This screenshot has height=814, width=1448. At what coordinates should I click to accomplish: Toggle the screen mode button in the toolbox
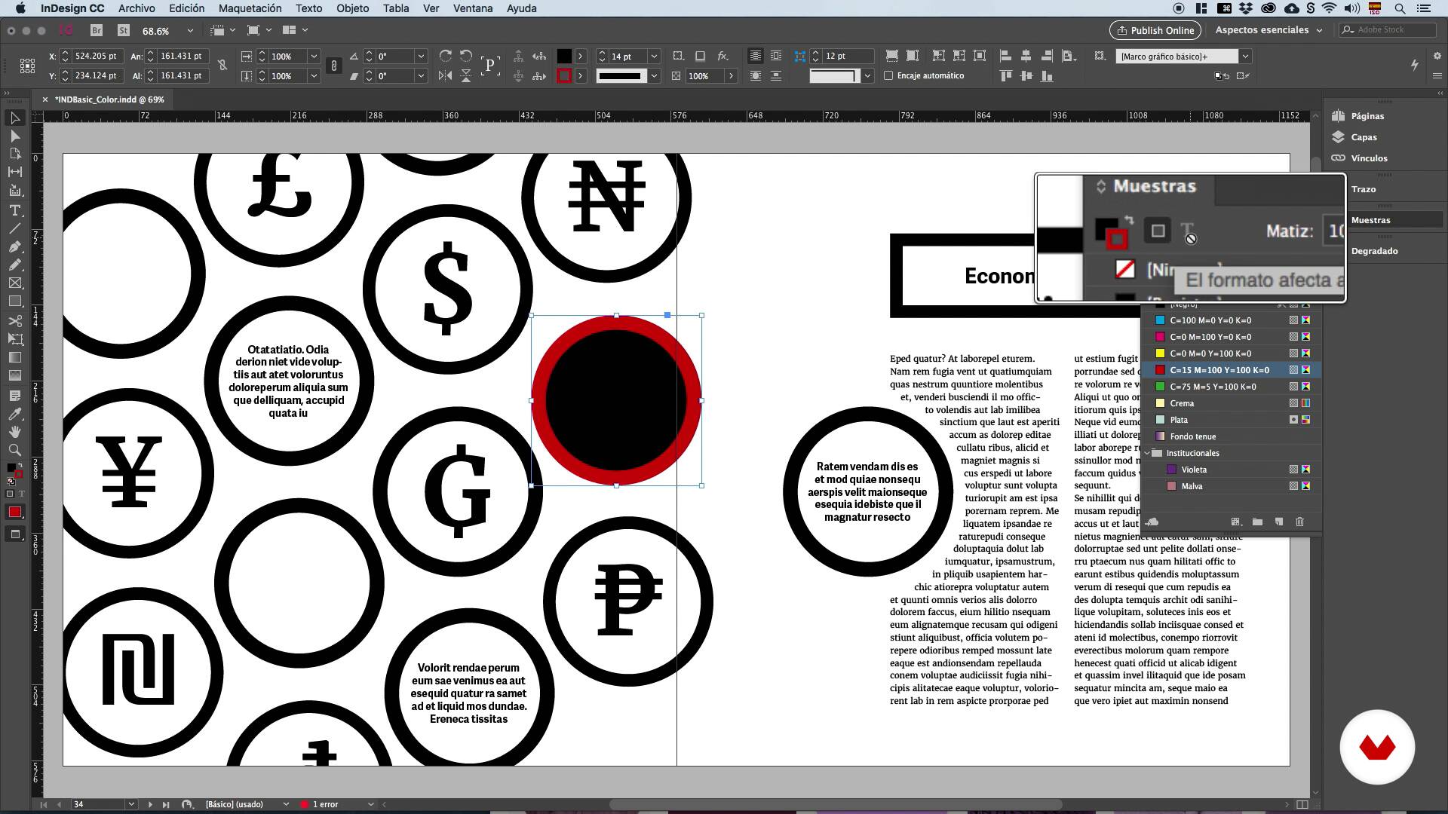coord(14,534)
